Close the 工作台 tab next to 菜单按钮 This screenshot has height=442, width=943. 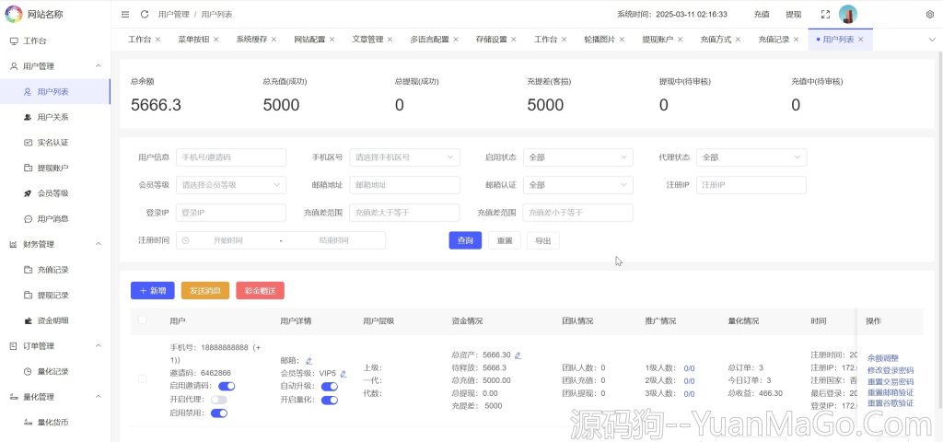click(158, 39)
